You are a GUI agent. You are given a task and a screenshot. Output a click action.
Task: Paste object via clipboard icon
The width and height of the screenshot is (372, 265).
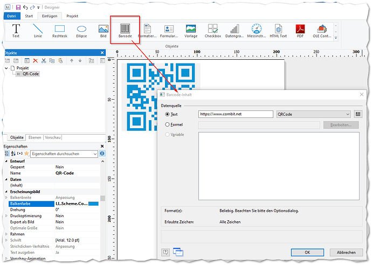click(x=60, y=61)
